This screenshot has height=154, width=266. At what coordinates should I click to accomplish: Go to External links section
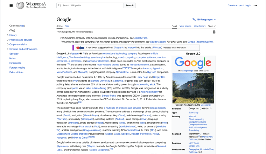click(16, 72)
